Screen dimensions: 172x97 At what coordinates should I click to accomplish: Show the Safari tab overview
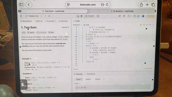tap(153, 5)
